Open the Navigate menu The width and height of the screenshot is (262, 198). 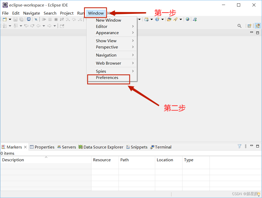pos(32,13)
